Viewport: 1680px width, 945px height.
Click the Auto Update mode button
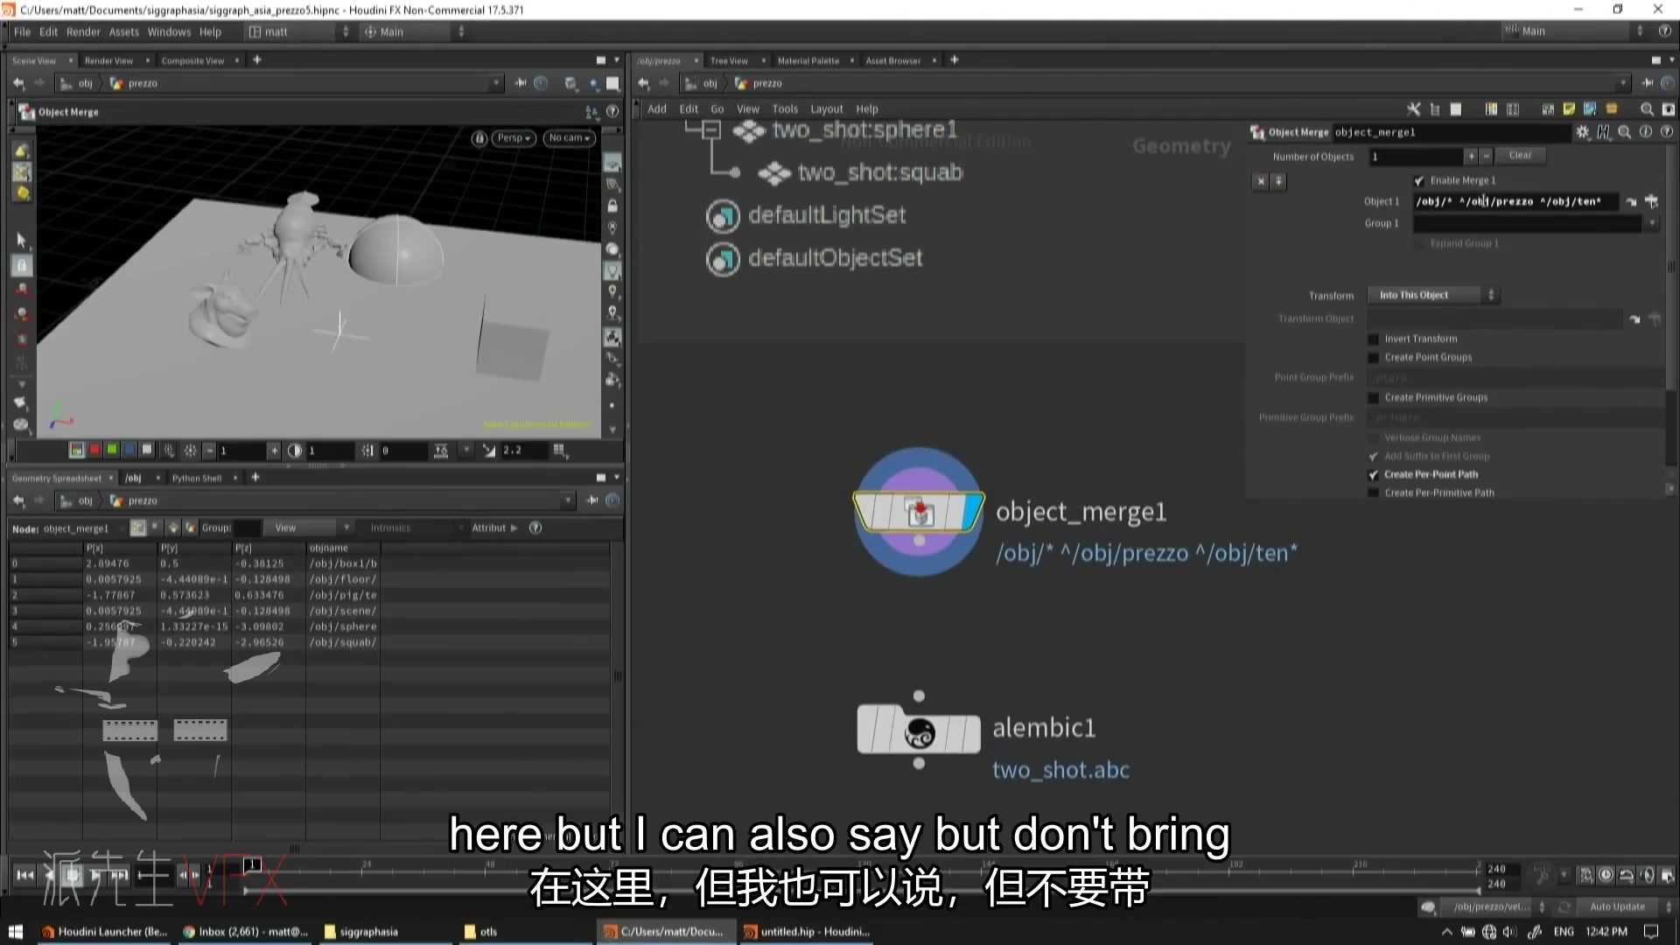pos(1617,906)
